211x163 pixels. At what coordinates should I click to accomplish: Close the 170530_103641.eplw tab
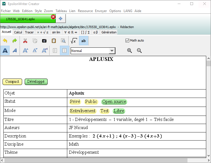[x=53, y=17]
